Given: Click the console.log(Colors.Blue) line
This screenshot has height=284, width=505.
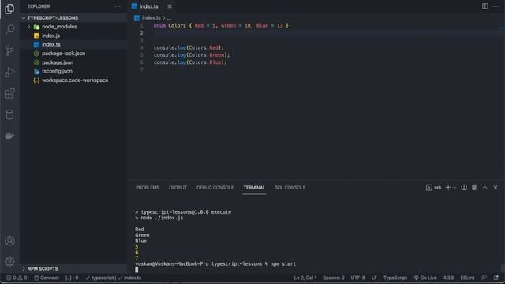Looking at the screenshot, I should tap(190, 62).
